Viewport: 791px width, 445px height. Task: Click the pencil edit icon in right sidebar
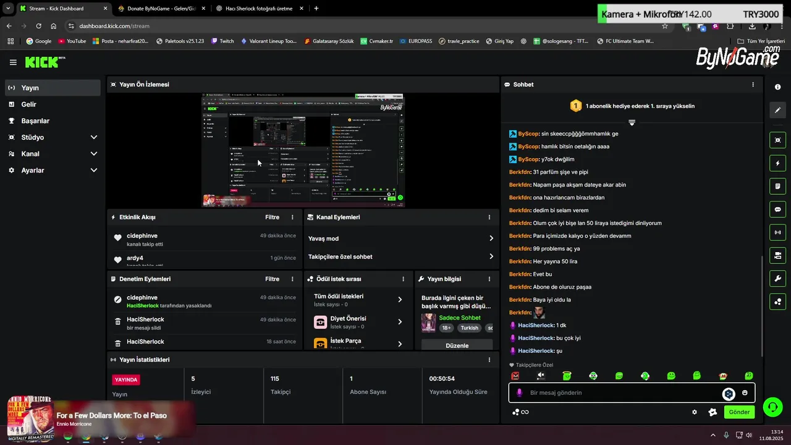point(777,110)
